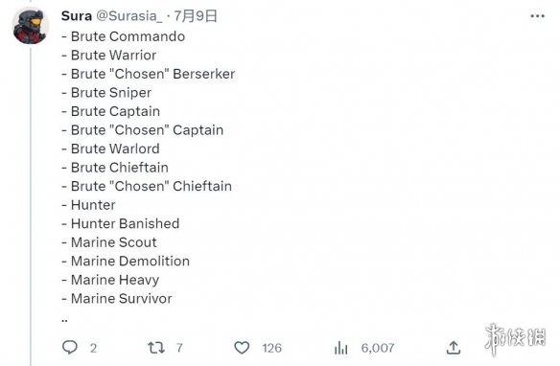Click the retweet count 7
Screen dimensions: 560x366
click(x=179, y=348)
